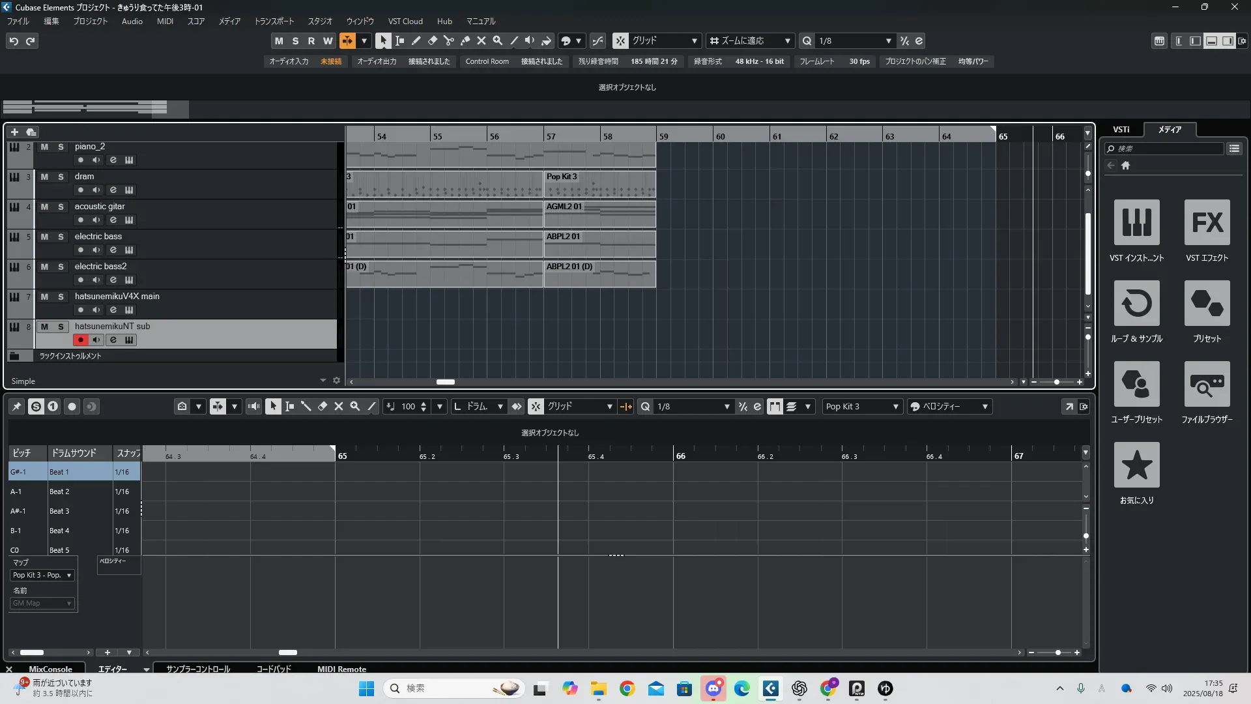Viewport: 1251px width, 704px height.
Task: Mute the dram track
Action: click(44, 177)
